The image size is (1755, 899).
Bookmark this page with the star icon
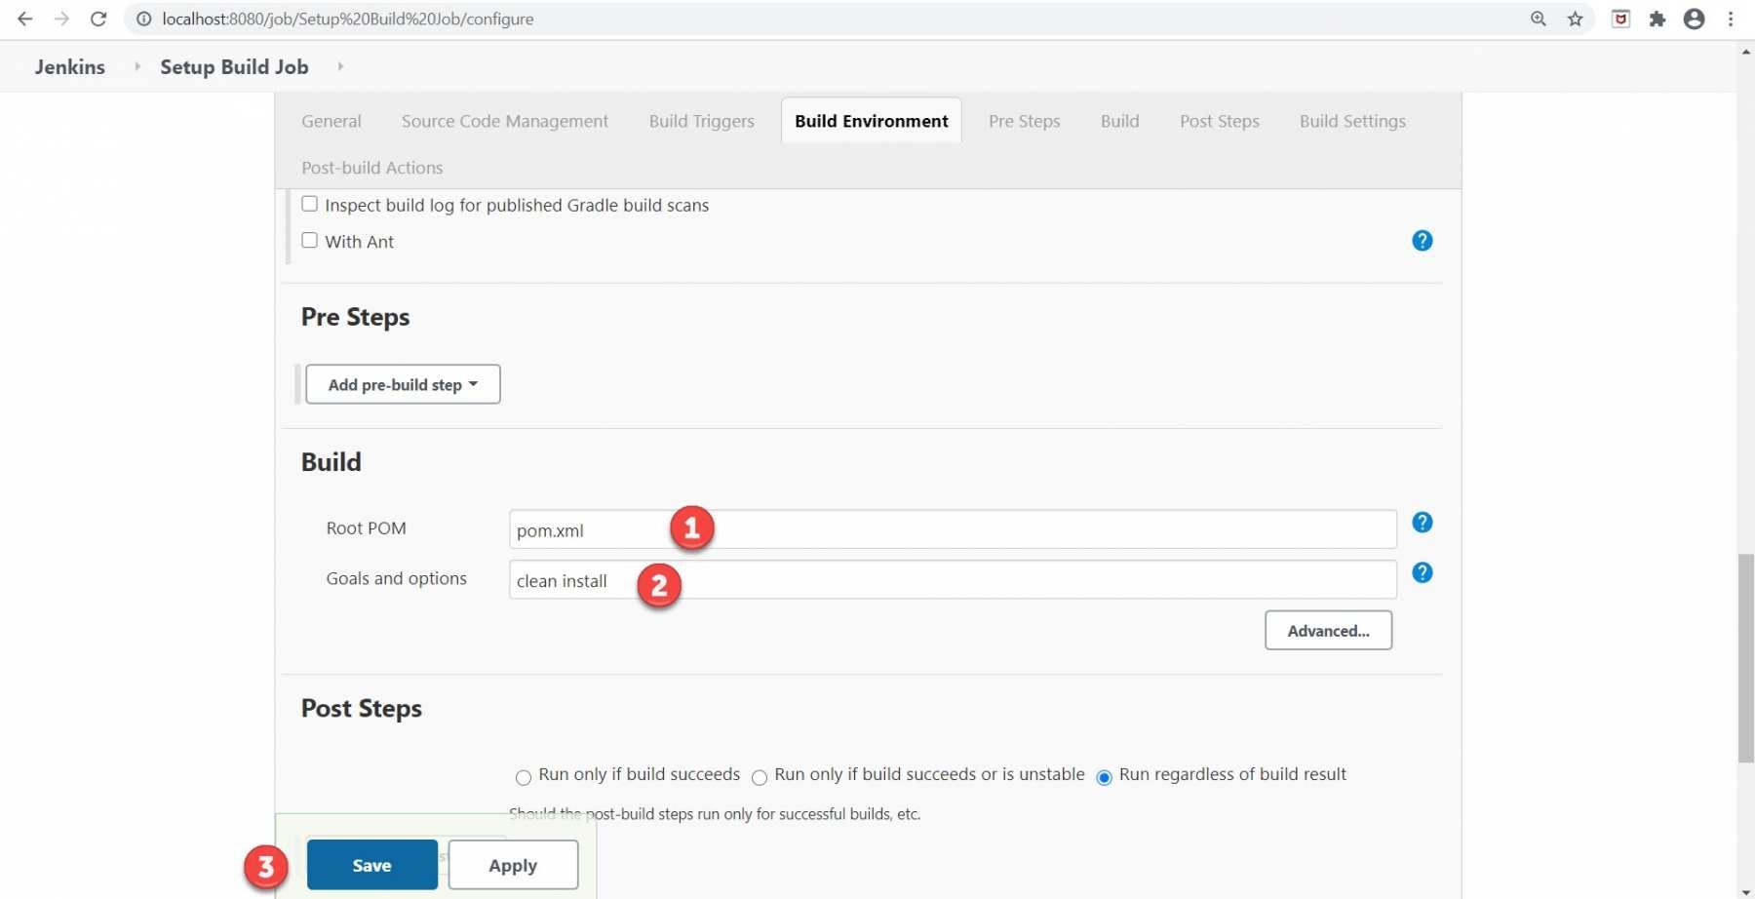pos(1575,19)
